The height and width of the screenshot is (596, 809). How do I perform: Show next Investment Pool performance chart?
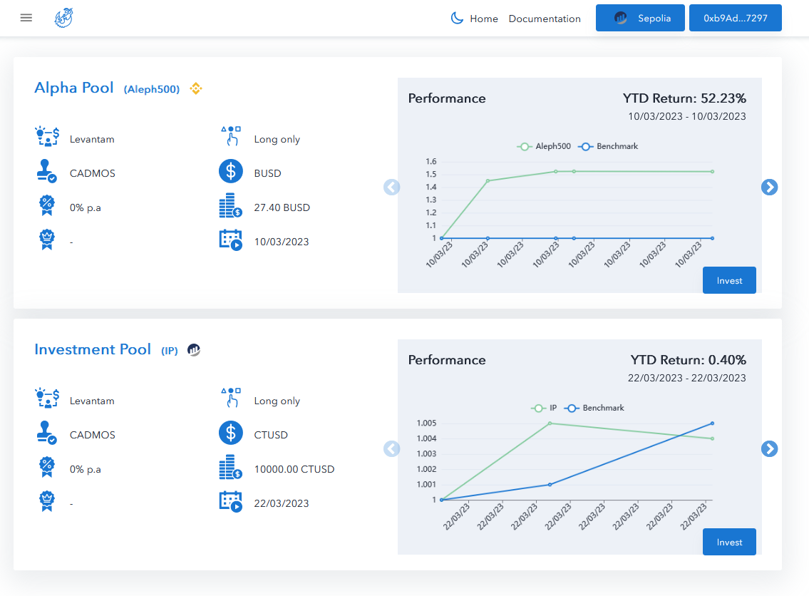pyautogui.click(x=769, y=448)
